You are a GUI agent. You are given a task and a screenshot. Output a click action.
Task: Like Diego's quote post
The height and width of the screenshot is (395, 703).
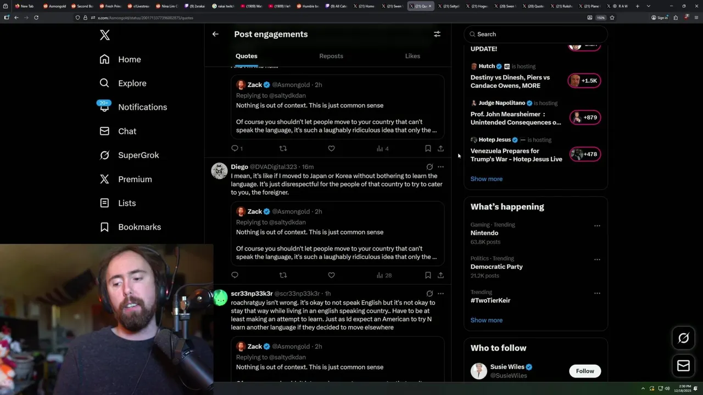click(x=331, y=275)
